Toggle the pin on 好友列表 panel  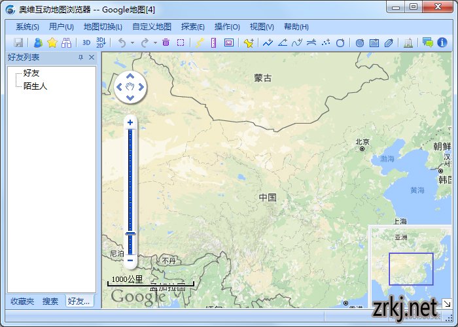coord(81,58)
